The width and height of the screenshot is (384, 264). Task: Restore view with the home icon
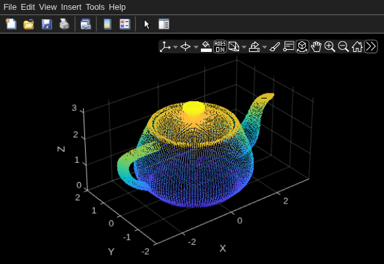(x=357, y=47)
